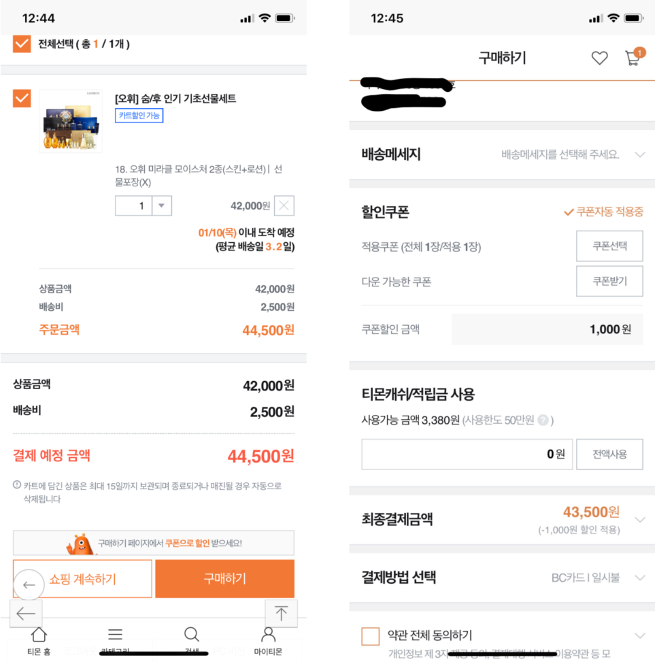Tap the 티몬 홈 house icon
The width and height of the screenshot is (655, 664).
[x=39, y=634]
